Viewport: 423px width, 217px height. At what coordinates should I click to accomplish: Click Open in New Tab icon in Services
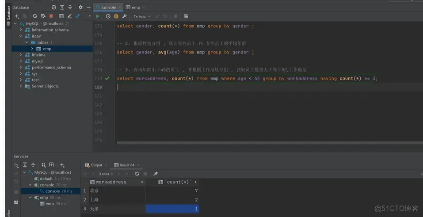tap(51, 165)
